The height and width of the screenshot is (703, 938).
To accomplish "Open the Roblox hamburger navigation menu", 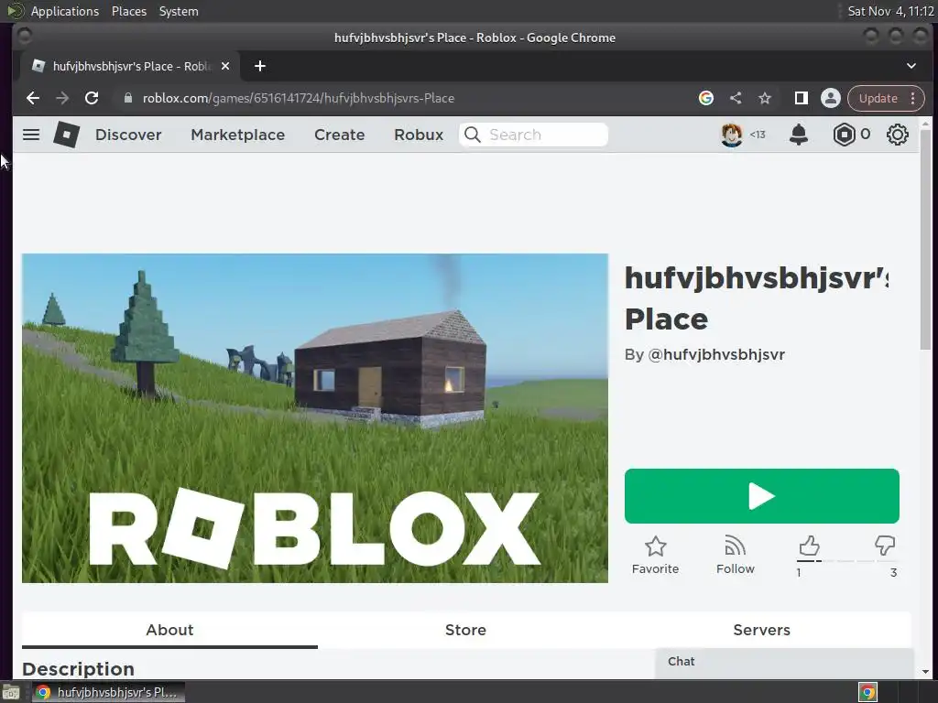I will (31, 135).
